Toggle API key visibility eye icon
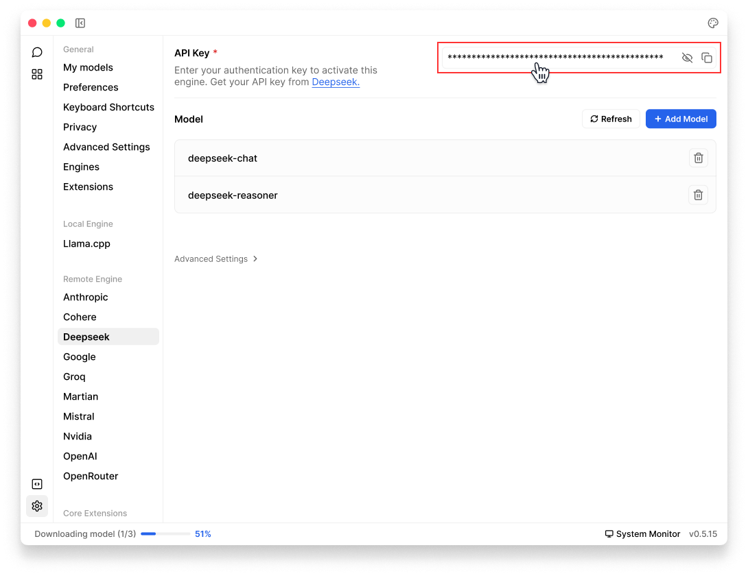The width and height of the screenshot is (748, 576). [x=687, y=58]
